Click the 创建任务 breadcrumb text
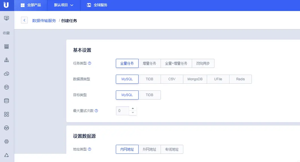This screenshot has width=300, height=162. coord(69,21)
